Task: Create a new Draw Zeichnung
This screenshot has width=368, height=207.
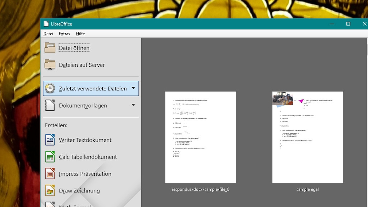Action: (x=79, y=191)
